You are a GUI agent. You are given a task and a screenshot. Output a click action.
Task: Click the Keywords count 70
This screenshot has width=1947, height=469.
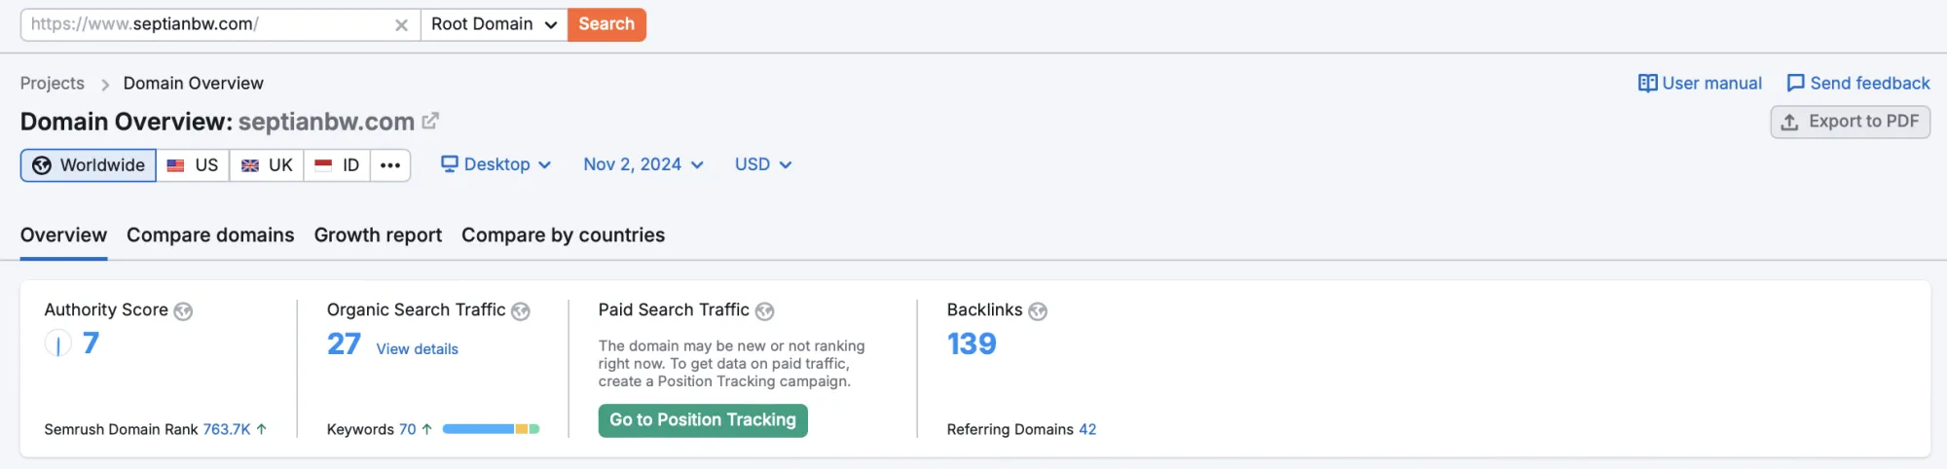[x=407, y=429]
